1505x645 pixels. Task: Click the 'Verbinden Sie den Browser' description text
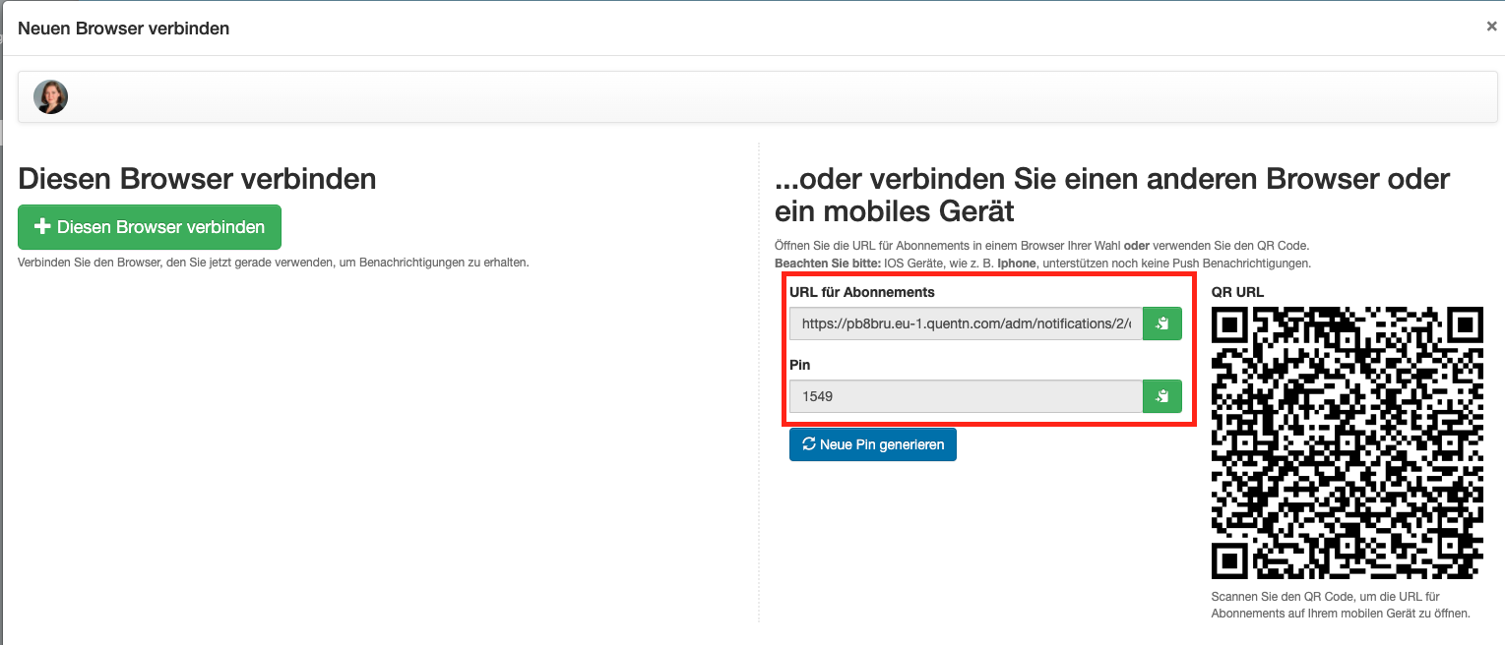[274, 263]
